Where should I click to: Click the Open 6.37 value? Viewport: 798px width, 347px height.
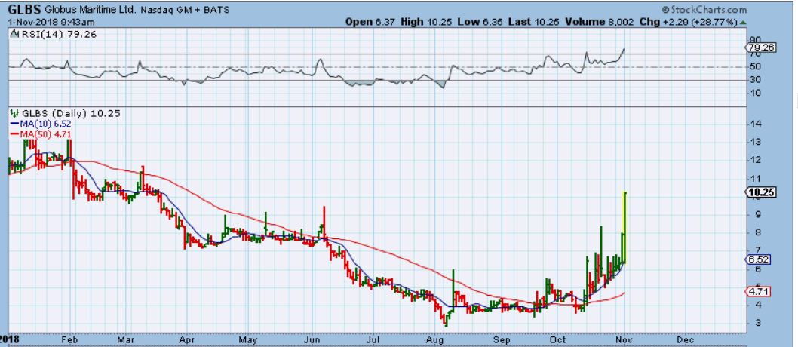372,22
